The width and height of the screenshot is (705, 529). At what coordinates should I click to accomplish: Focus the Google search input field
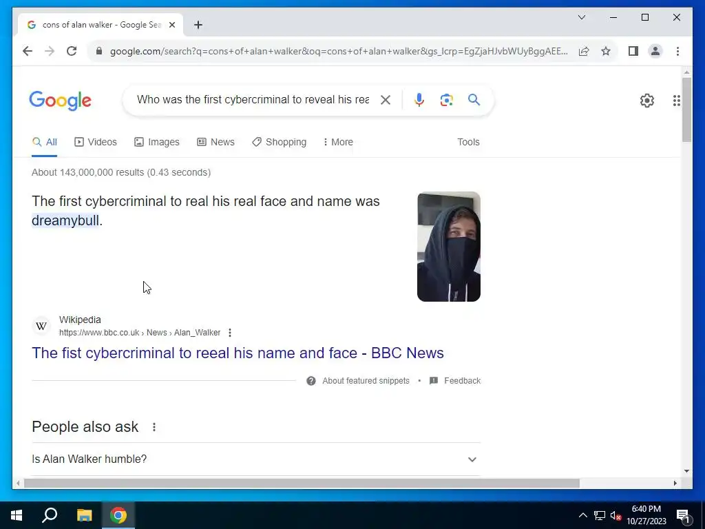click(x=253, y=100)
